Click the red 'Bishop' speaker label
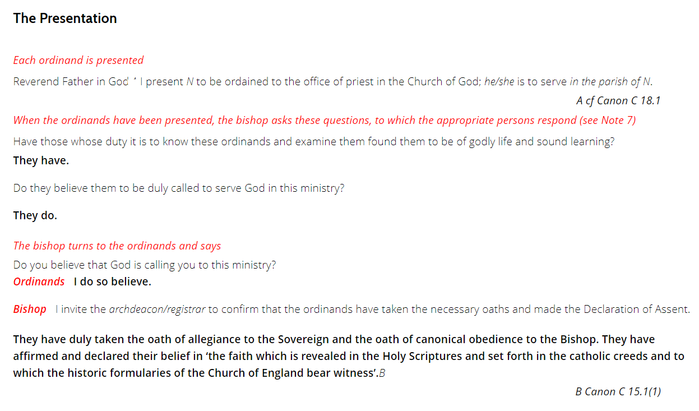 30,309
